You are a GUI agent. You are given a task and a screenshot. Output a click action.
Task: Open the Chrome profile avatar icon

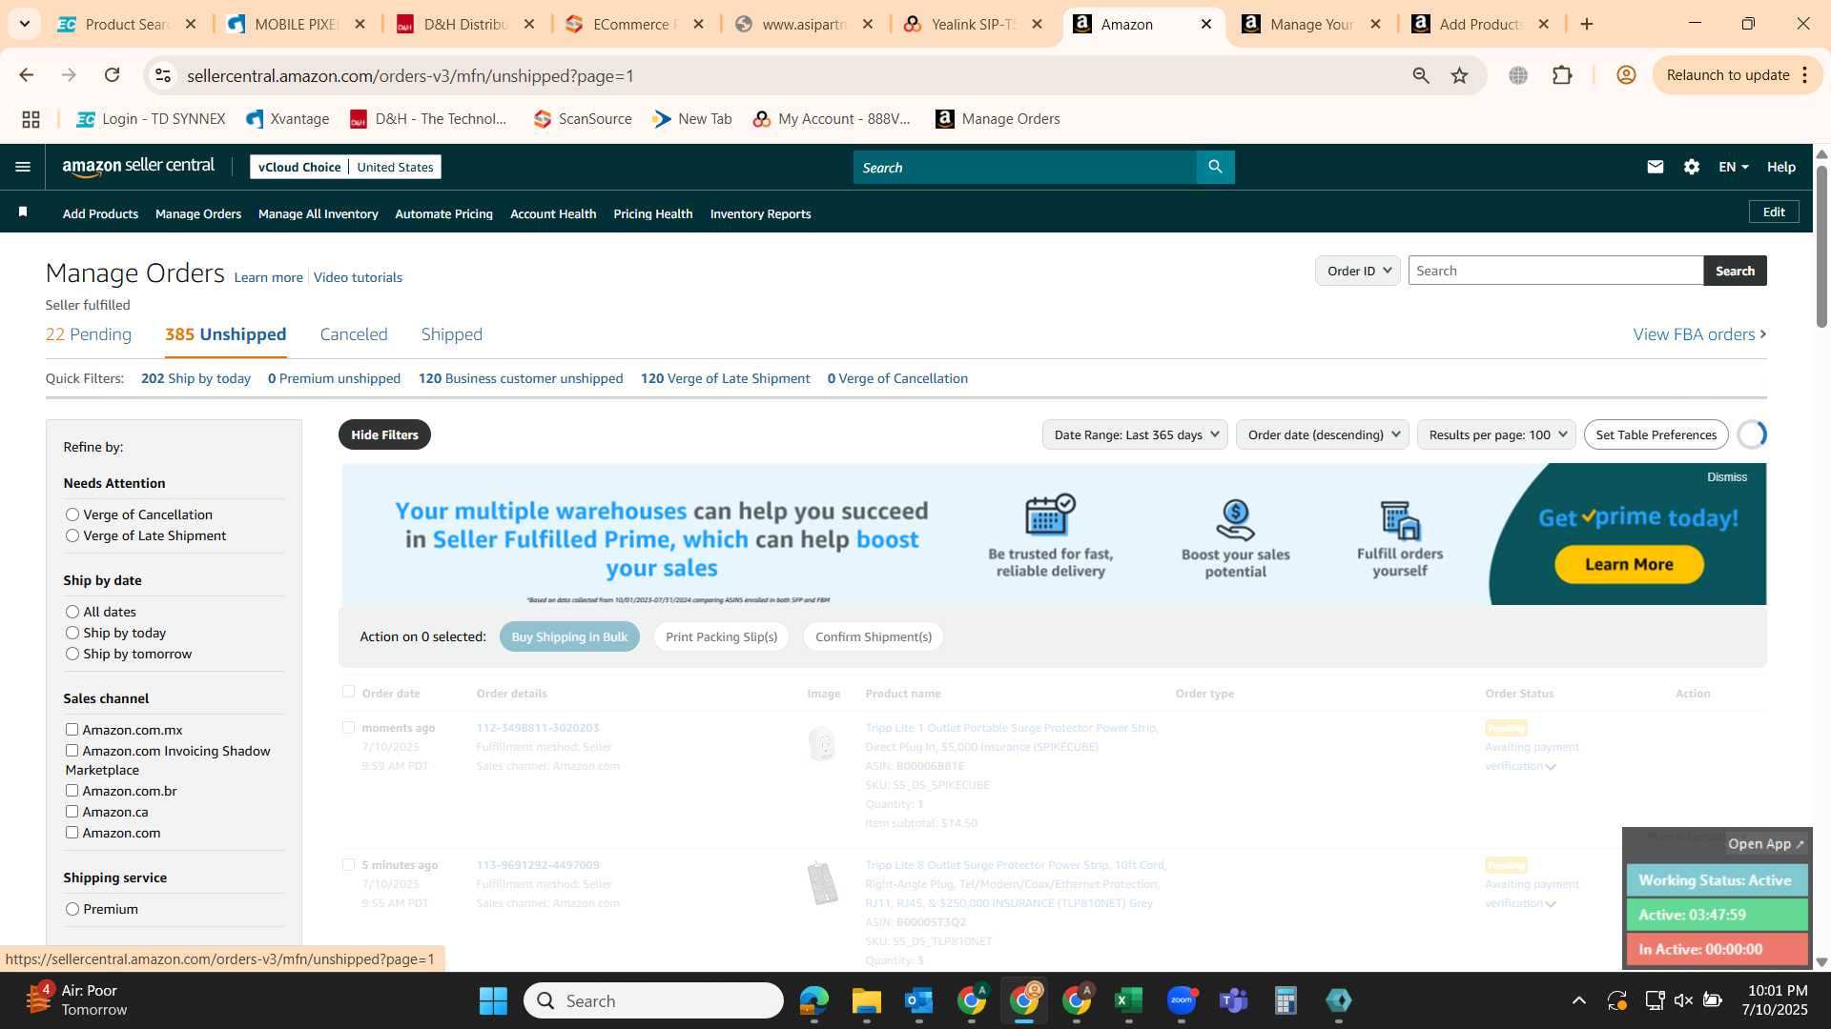click(x=1626, y=75)
